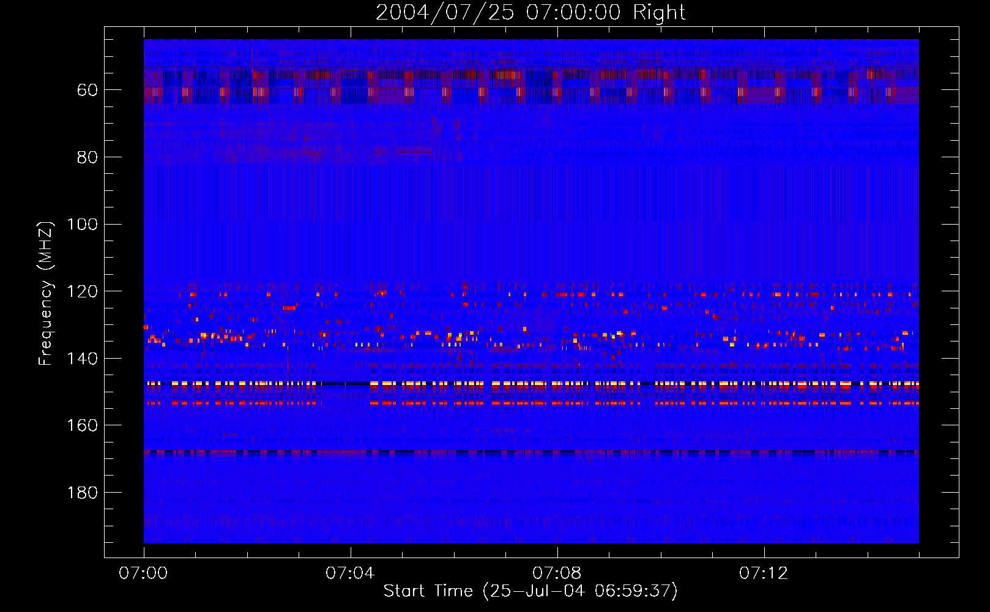The image size is (990, 612).
Task: Select the 80 frequency tick label
Action: (87, 157)
